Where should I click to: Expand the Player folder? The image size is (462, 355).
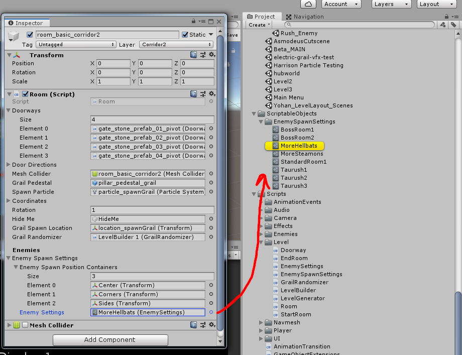click(261, 330)
